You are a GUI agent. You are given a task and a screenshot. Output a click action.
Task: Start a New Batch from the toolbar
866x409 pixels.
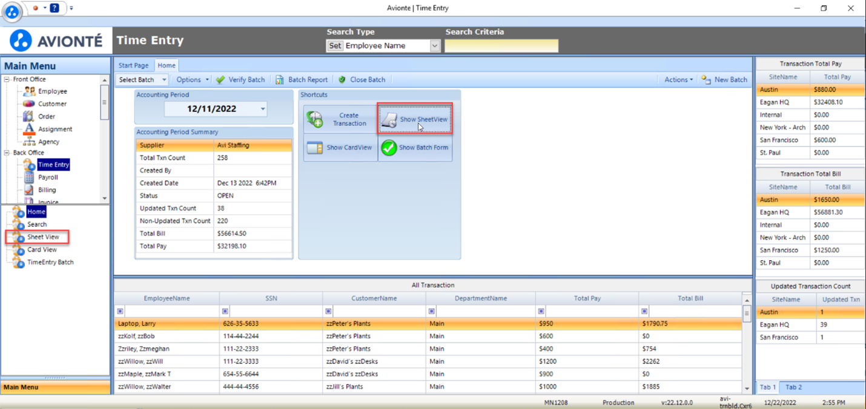[724, 80]
